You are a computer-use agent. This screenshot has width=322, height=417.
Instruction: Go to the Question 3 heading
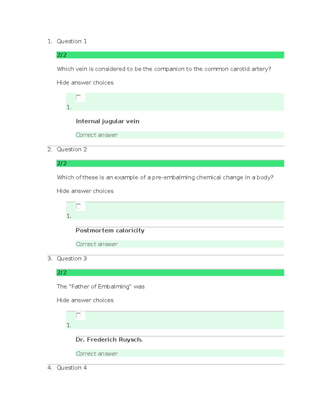(72, 259)
